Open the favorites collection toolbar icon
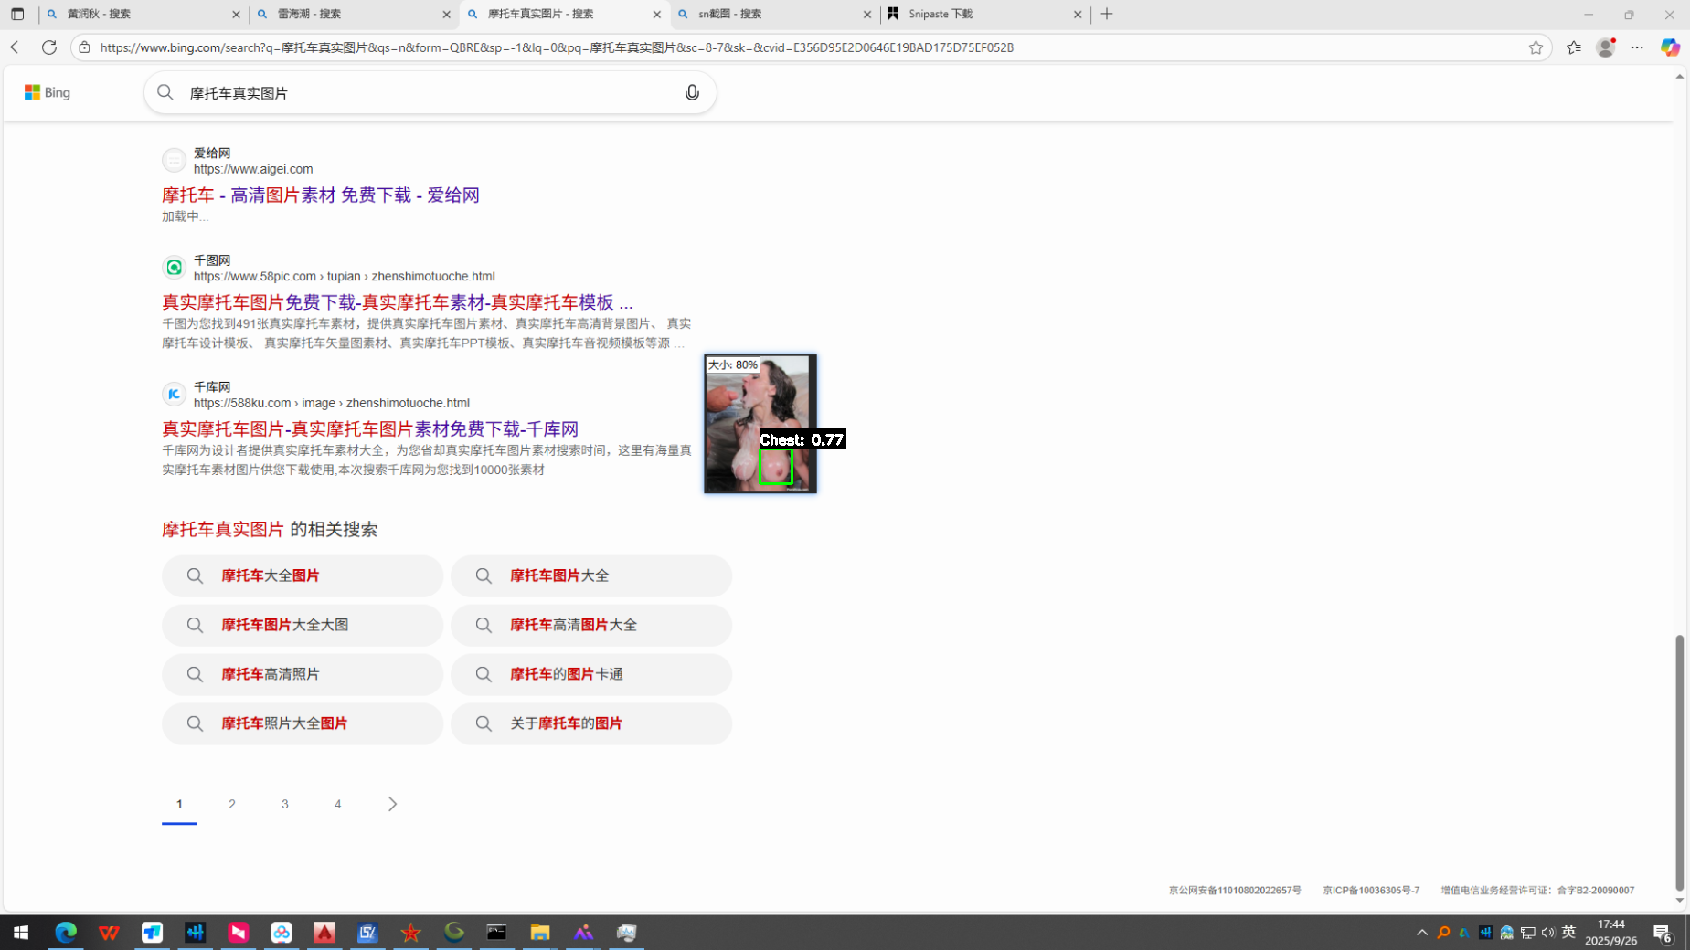 (x=1573, y=47)
